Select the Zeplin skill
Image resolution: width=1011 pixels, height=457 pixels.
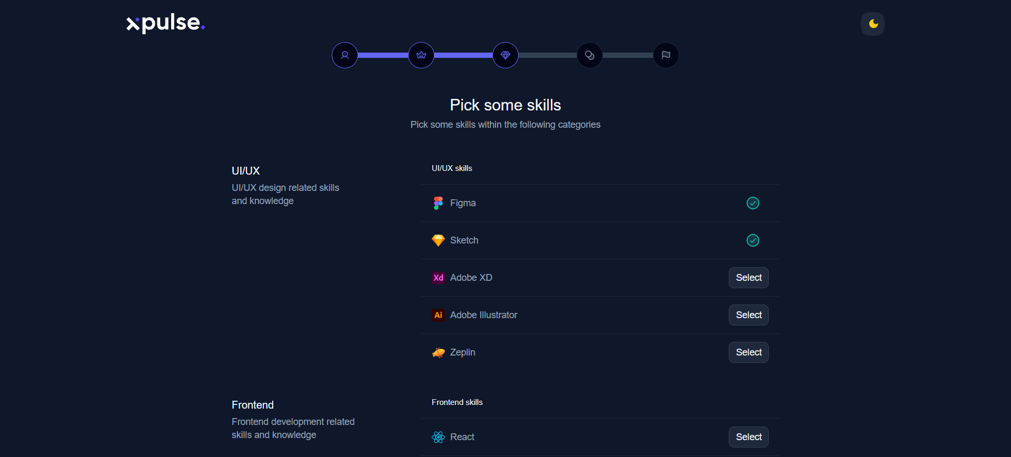click(x=748, y=352)
